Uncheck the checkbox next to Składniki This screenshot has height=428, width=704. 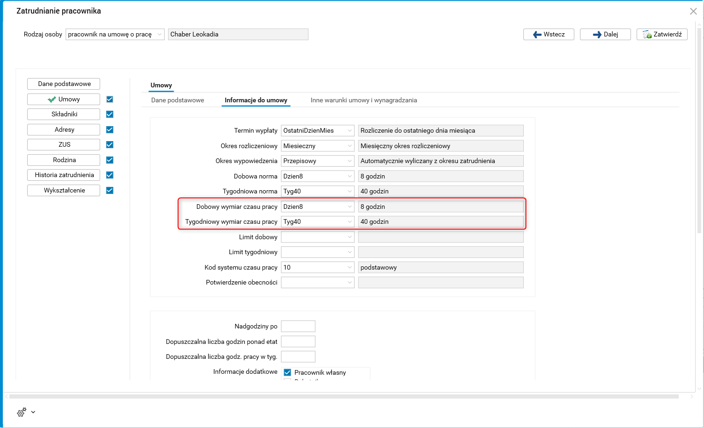click(110, 114)
